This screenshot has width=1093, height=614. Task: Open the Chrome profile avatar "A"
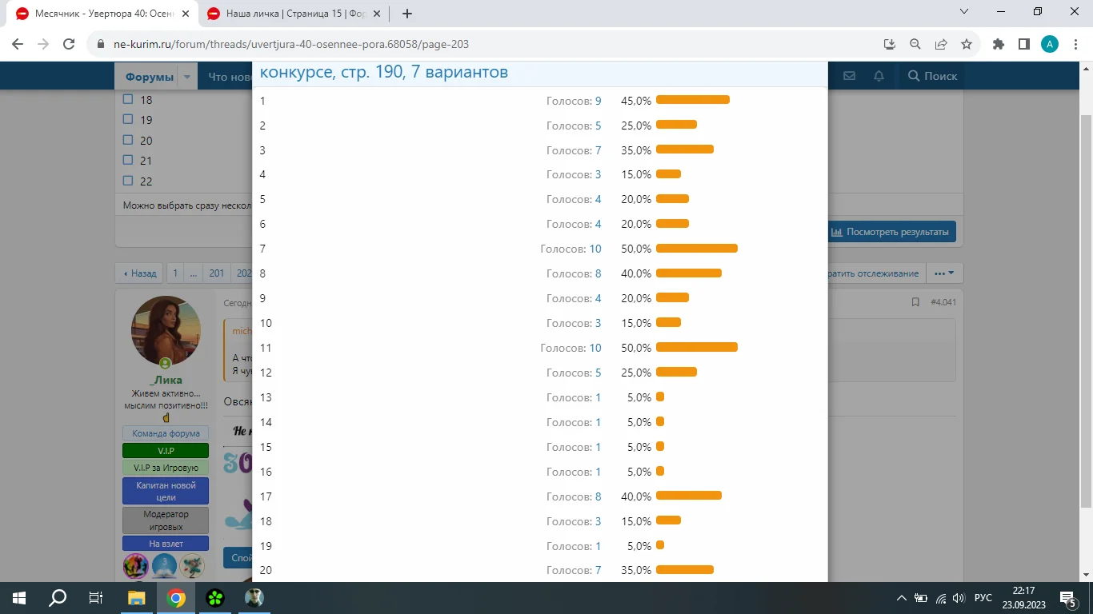pyautogui.click(x=1050, y=45)
